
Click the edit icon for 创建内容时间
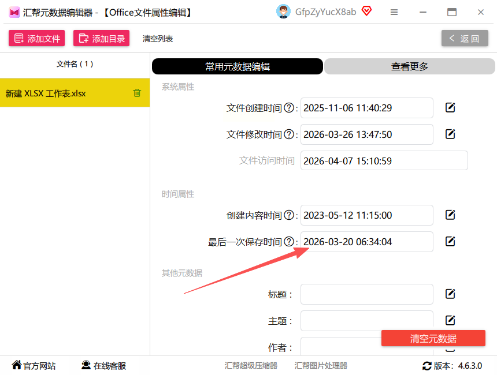tap(450, 215)
